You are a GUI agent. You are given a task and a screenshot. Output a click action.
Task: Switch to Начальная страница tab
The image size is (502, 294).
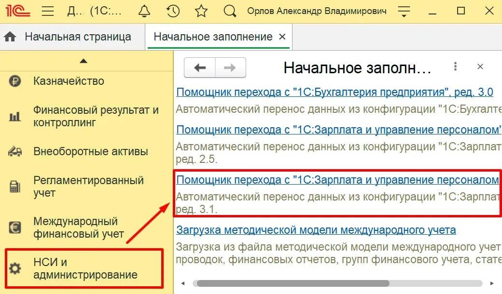pos(78,37)
